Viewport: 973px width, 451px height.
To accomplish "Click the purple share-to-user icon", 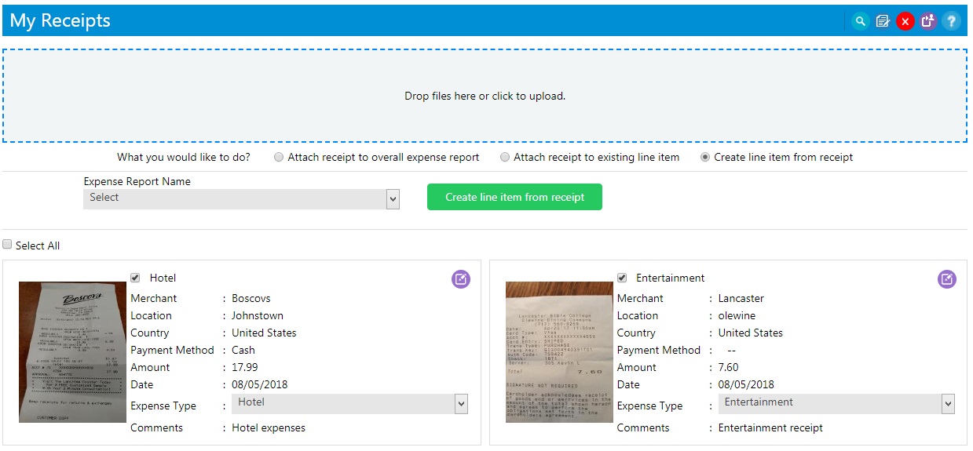I will click(x=928, y=21).
